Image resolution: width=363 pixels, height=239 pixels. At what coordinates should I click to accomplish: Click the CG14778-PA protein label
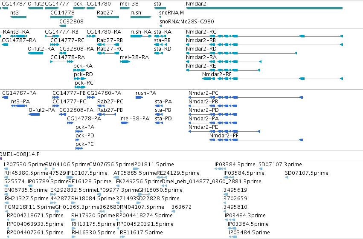point(84,119)
